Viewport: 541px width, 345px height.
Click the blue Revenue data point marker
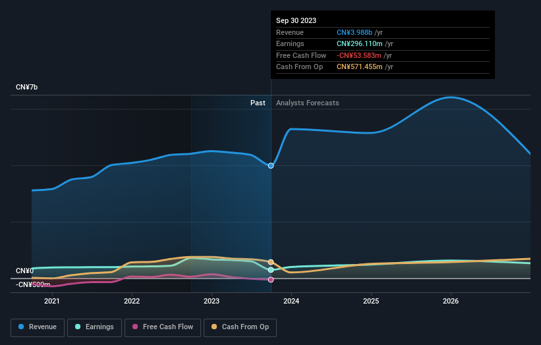pos(271,166)
